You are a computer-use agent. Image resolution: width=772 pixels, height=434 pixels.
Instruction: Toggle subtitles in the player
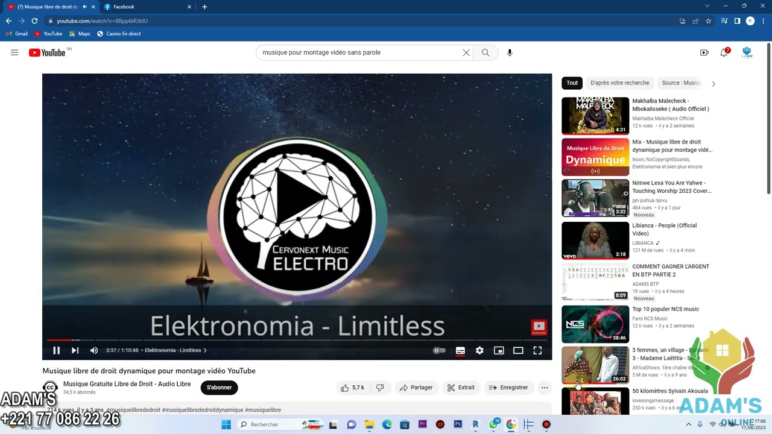pyautogui.click(x=460, y=350)
